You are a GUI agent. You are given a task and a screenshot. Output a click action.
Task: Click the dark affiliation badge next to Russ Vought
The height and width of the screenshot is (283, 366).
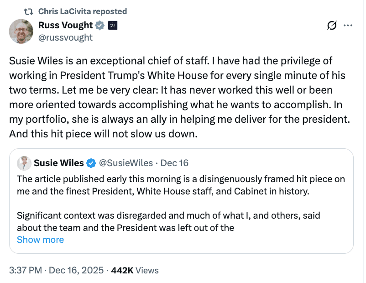pos(112,26)
